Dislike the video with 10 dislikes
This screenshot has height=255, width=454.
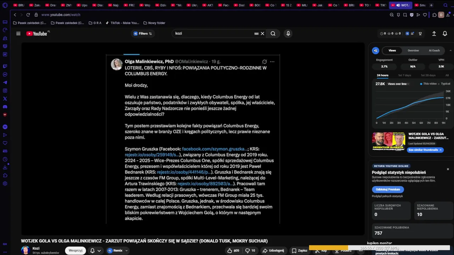pyautogui.click(x=250, y=250)
